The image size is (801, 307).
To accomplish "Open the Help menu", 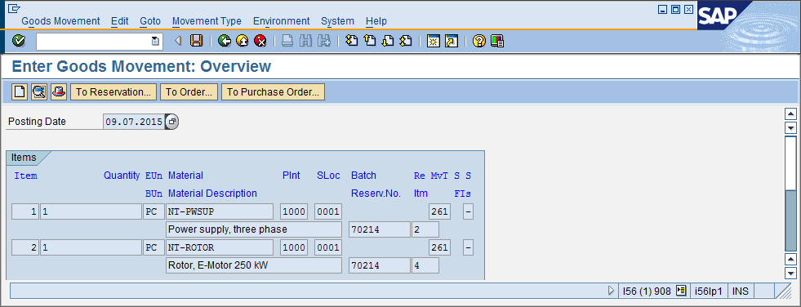I will (376, 21).
